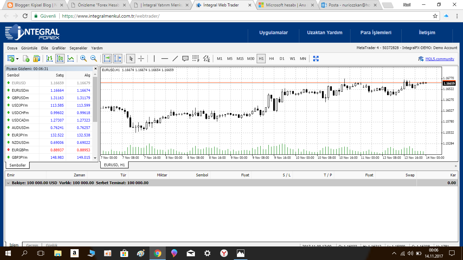463x260 pixels.
Task: Open the Ekle menu
Action: pos(44,48)
